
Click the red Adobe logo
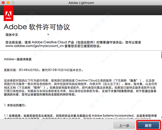click(x=8, y=13)
